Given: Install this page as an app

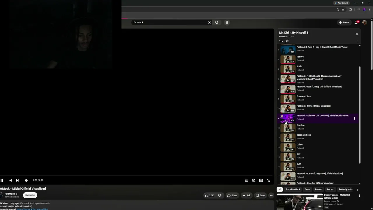Looking at the screenshot, I should coord(338,9).
